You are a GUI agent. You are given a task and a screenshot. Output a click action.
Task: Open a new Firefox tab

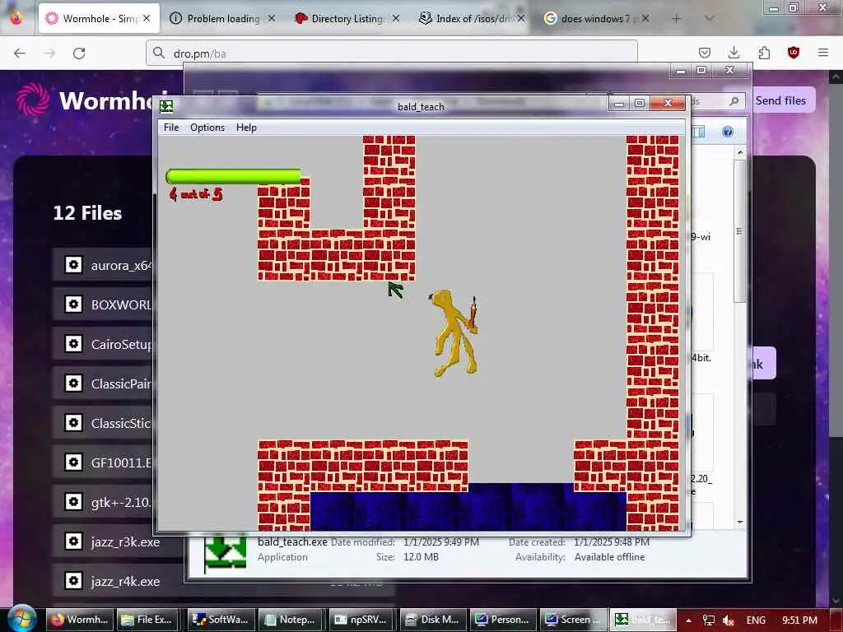[x=676, y=18]
